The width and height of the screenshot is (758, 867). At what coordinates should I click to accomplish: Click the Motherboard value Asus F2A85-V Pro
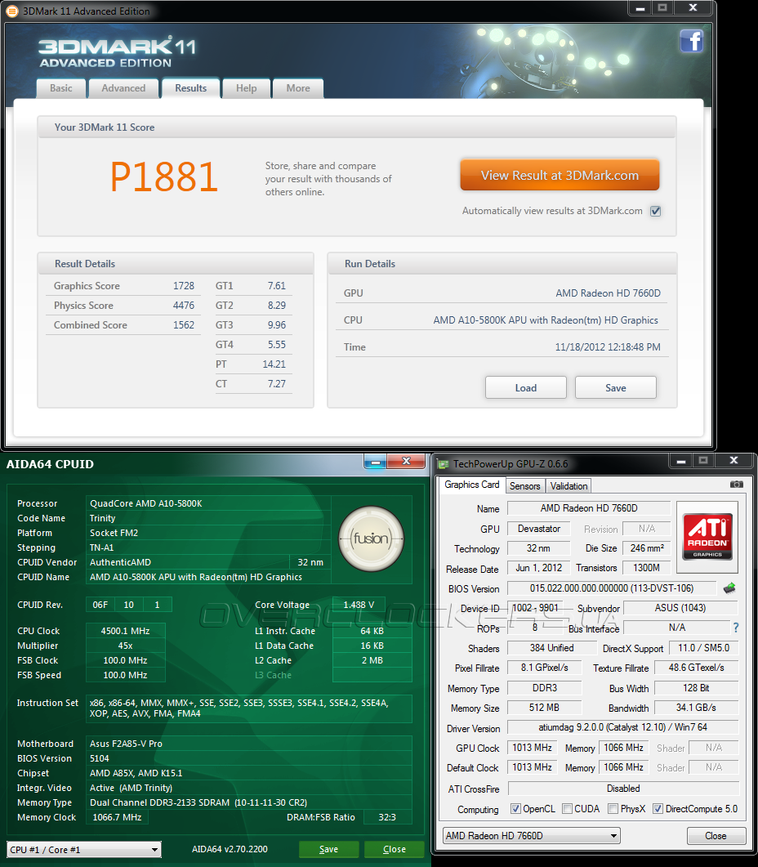click(126, 744)
